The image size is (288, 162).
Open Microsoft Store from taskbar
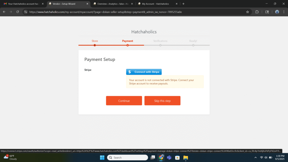pyautogui.click(x=177, y=157)
